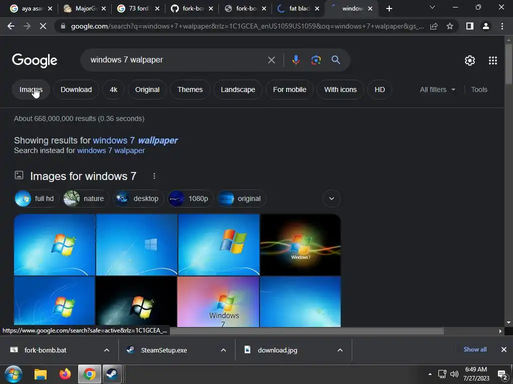Open the All filters dropdown
Screen dimensions: 513x384
[x=437, y=89]
